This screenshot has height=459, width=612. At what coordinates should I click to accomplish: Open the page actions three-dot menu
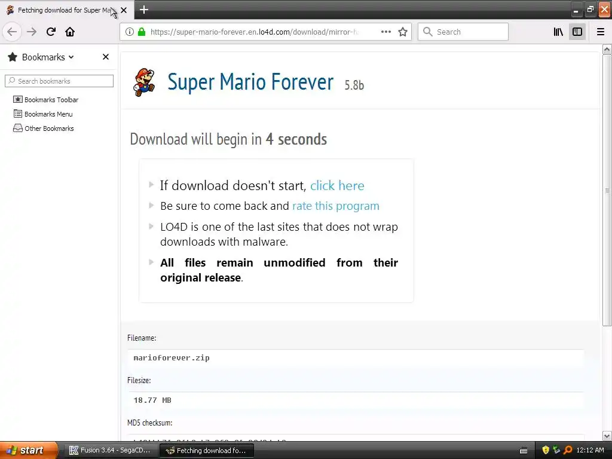385,32
